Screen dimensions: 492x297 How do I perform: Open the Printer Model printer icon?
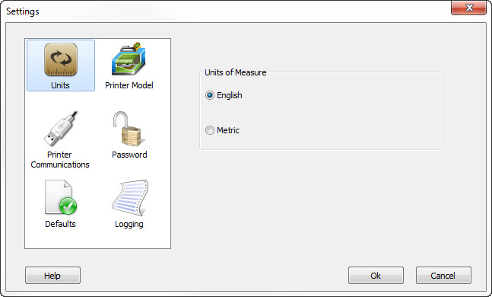129,59
